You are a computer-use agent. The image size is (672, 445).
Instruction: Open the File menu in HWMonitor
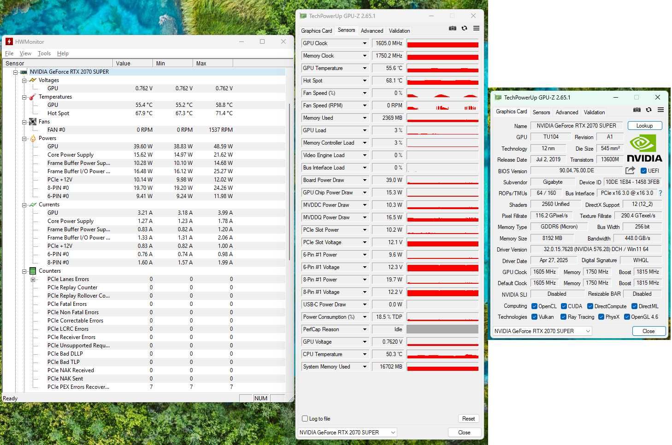(x=9, y=53)
